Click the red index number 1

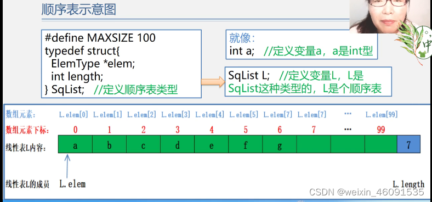pos(110,130)
